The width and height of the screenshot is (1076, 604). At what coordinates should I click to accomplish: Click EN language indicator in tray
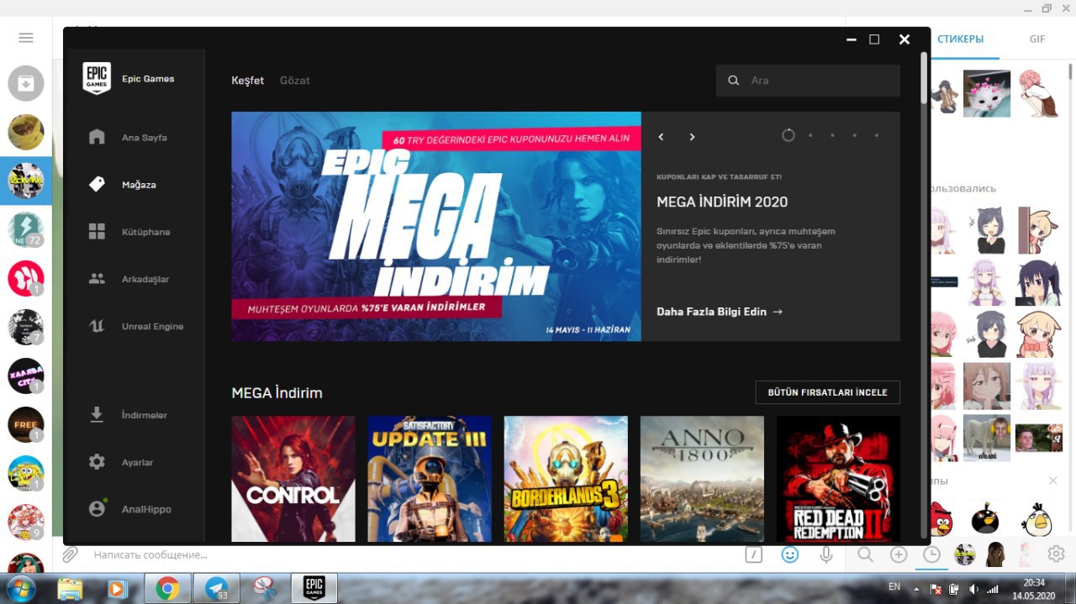(x=894, y=586)
